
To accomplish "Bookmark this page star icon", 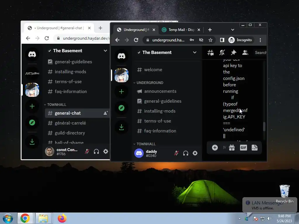I will (210, 40).
